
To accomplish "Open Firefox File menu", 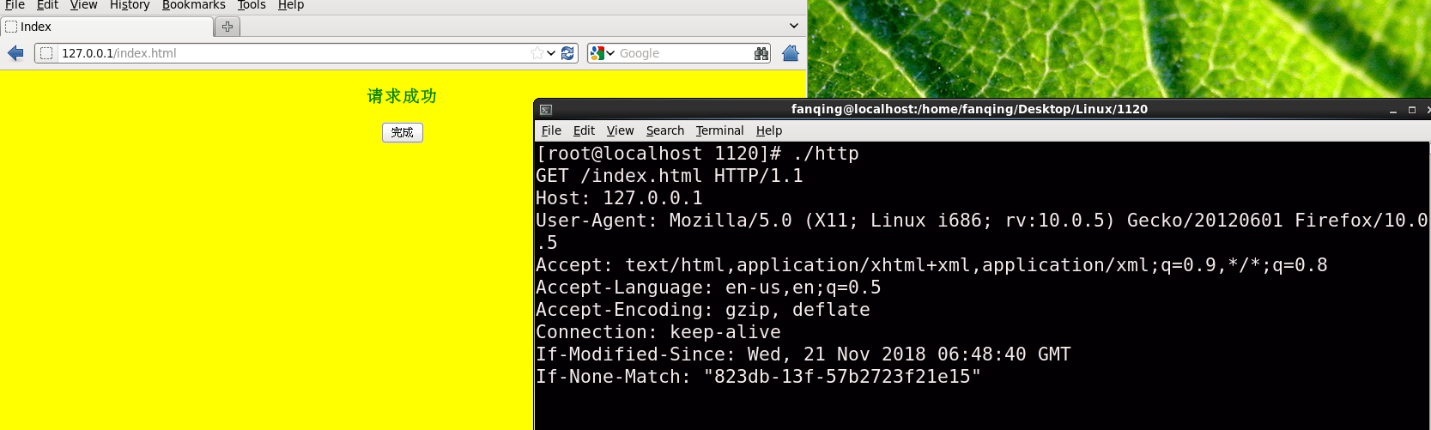I will point(15,5).
